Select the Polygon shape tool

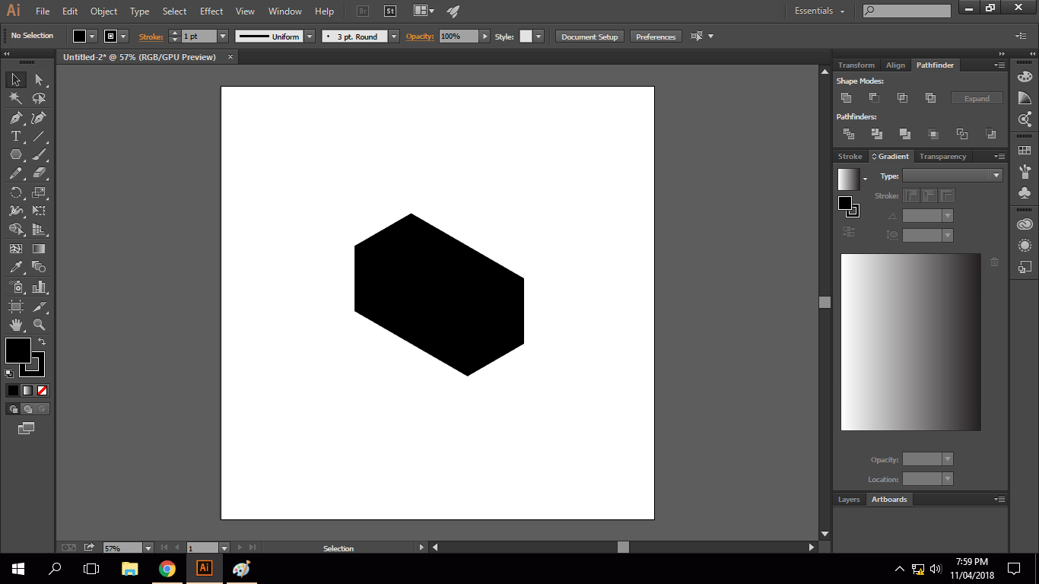coord(16,154)
